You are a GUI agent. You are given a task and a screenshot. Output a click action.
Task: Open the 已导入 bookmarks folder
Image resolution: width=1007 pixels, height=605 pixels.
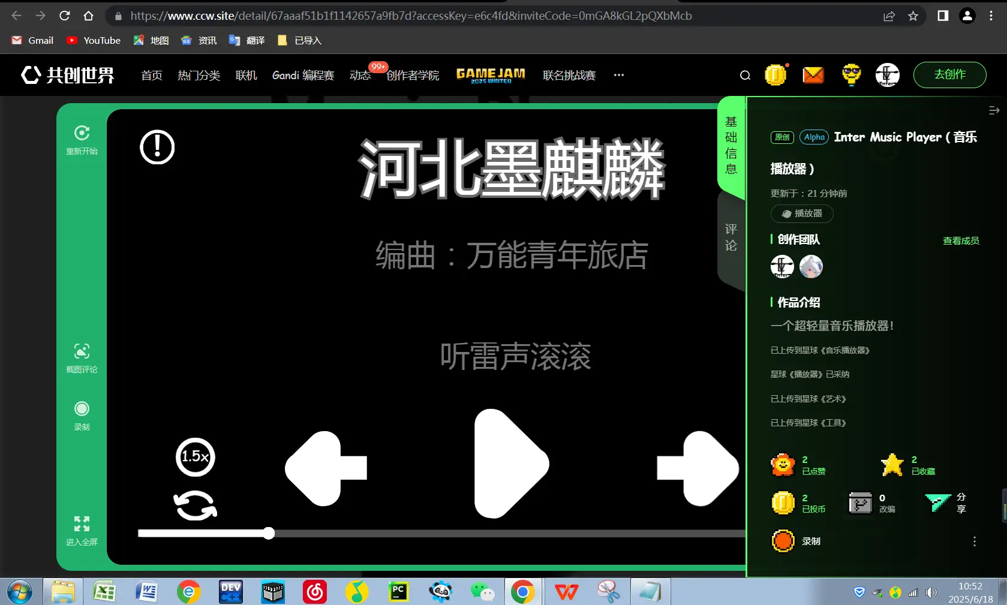(299, 40)
